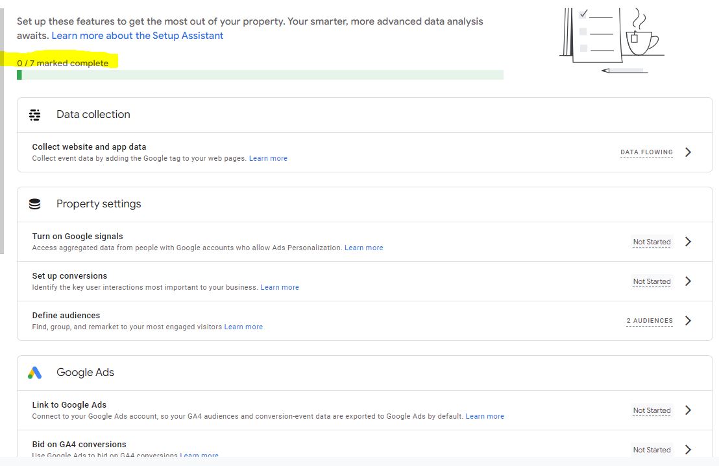Open Learn more link for Link to Google Ads
Image resolution: width=719 pixels, height=466 pixels.
point(485,416)
